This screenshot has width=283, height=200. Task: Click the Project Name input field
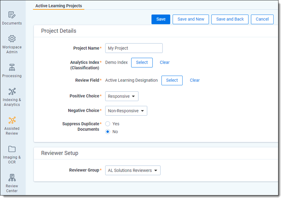pyautogui.click(x=134, y=48)
